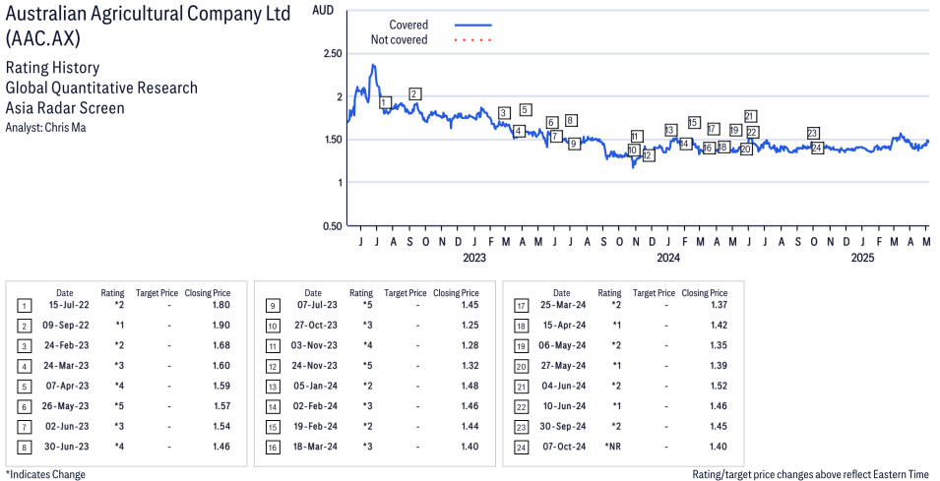Click the Asia Radar Screen line
The height and width of the screenshot is (481, 940).
click(x=65, y=108)
